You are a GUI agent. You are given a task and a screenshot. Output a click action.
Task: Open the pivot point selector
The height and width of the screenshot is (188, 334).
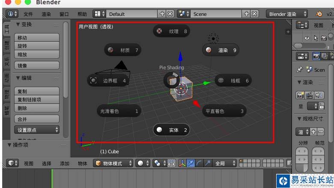point(160,163)
